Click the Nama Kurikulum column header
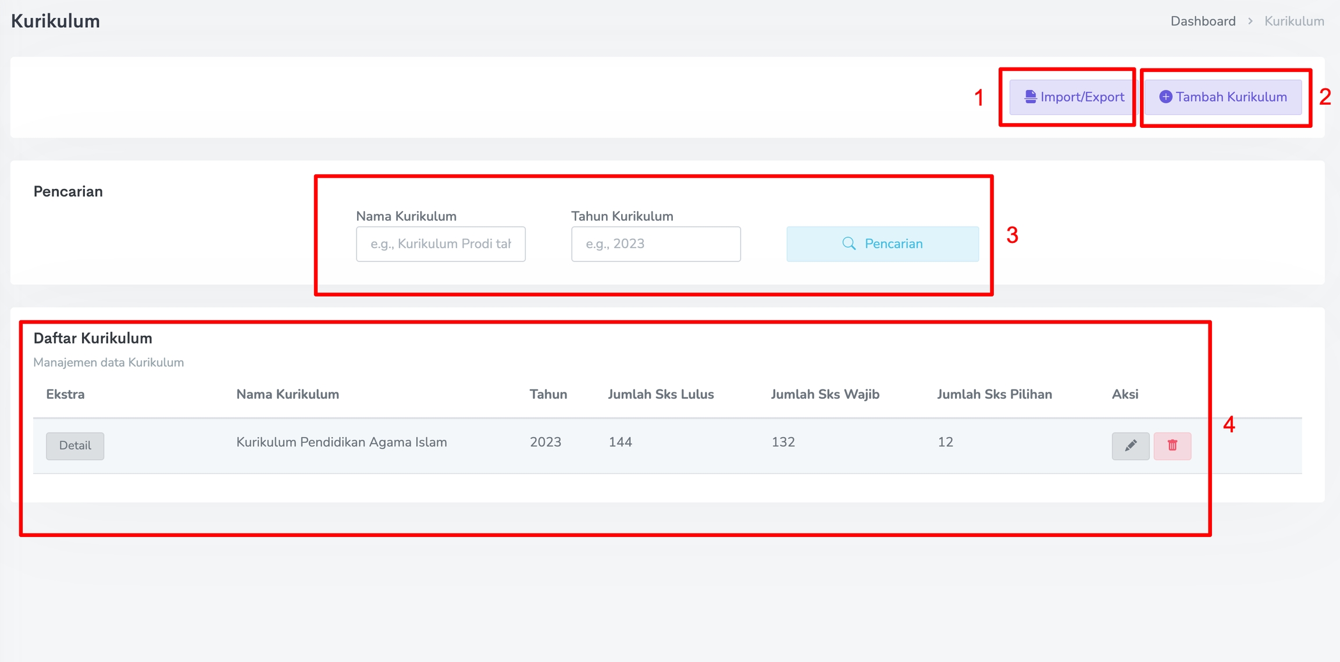The height and width of the screenshot is (662, 1340). pyautogui.click(x=287, y=394)
